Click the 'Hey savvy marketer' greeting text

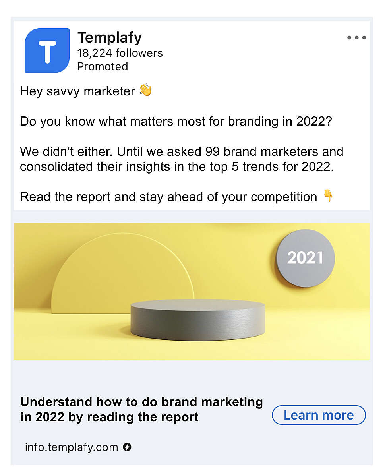point(77,91)
